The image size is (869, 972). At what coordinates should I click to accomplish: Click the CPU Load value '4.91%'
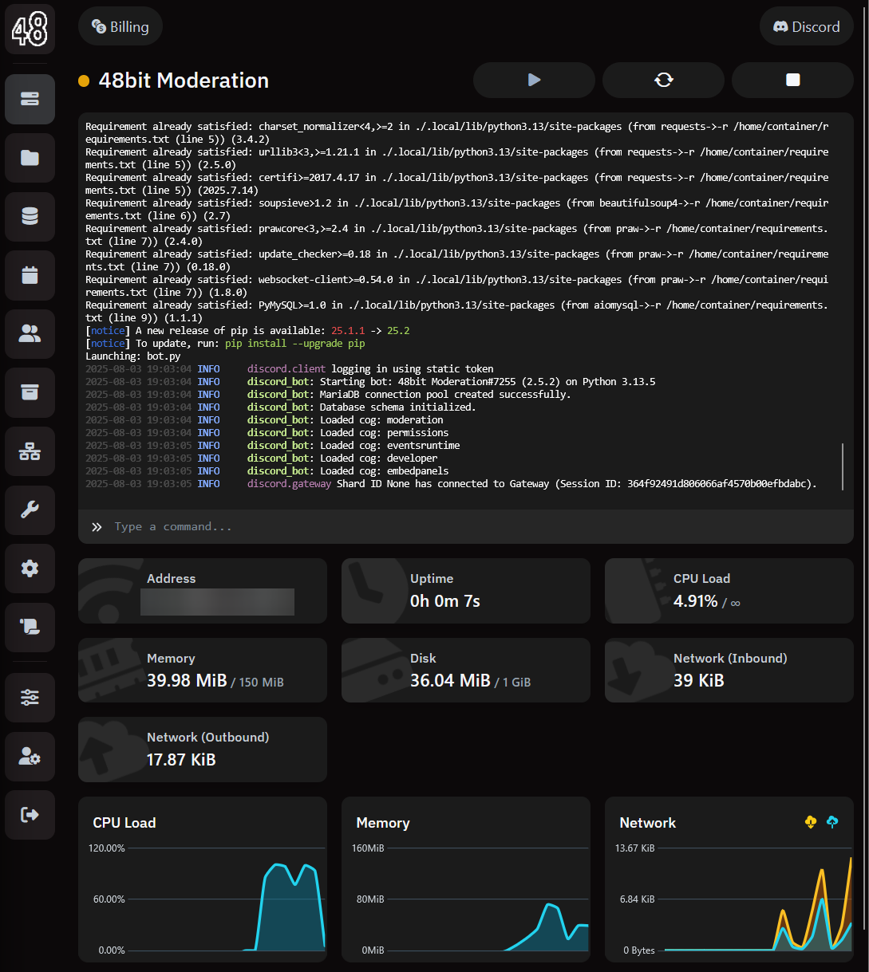(x=696, y=601)
